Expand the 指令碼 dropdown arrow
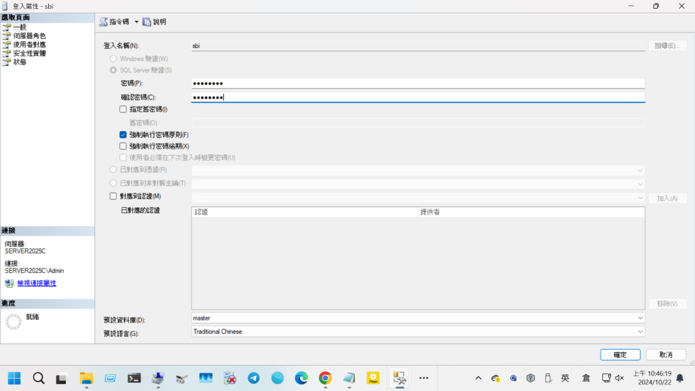The height and width of the screenshot is (391, 695). tap(136, 22)
